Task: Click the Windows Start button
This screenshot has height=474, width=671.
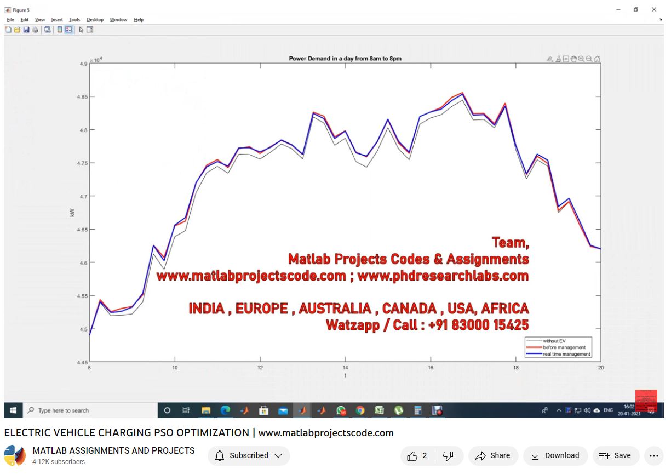Action: 13,410
